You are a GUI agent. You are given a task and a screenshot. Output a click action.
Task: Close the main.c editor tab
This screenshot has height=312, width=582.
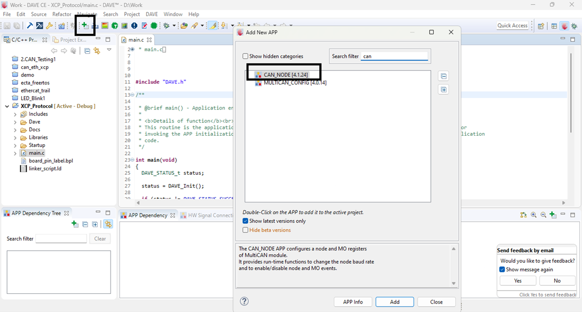149,40
